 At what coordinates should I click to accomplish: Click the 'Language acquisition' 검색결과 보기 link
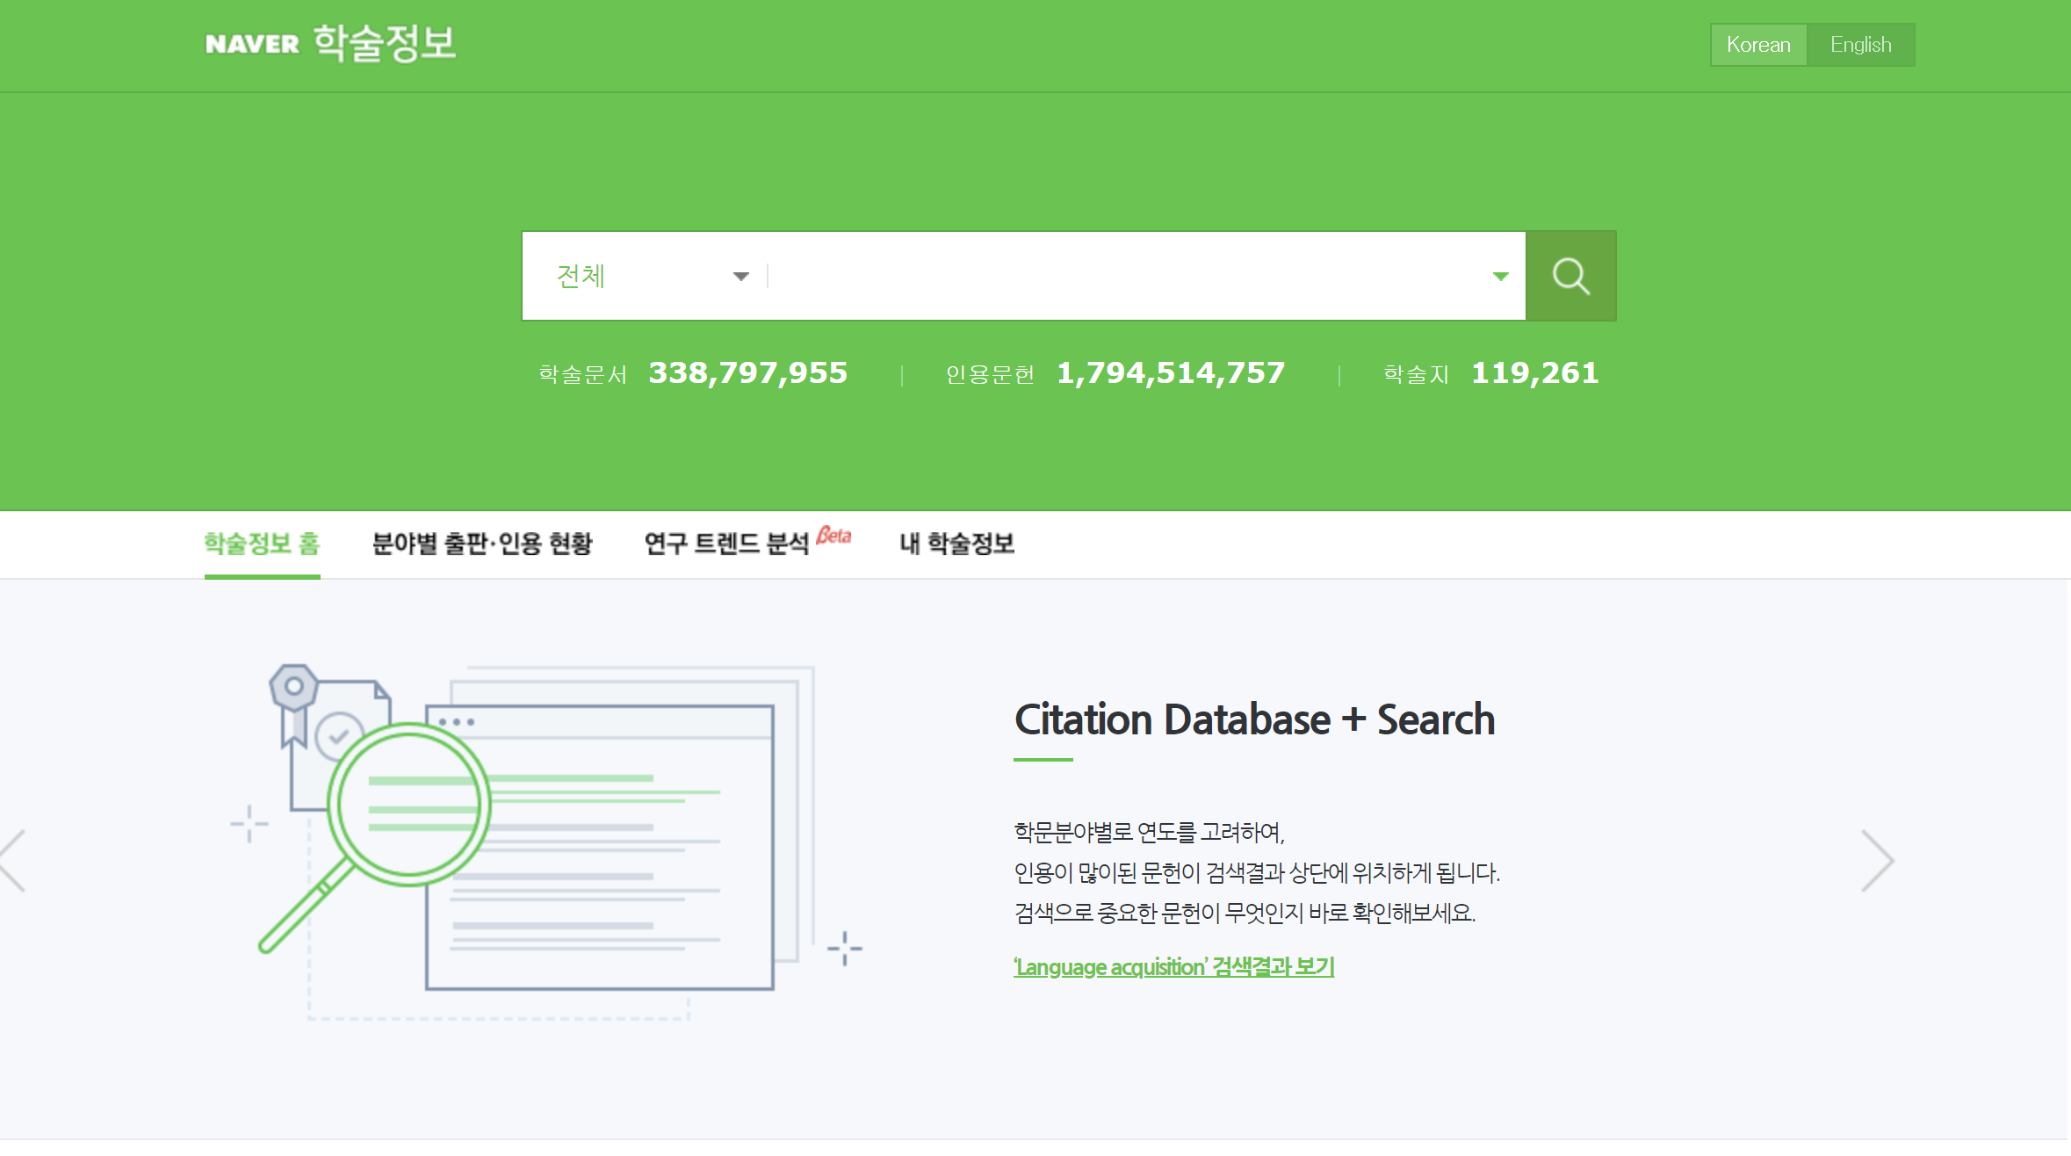[1174, 967]
